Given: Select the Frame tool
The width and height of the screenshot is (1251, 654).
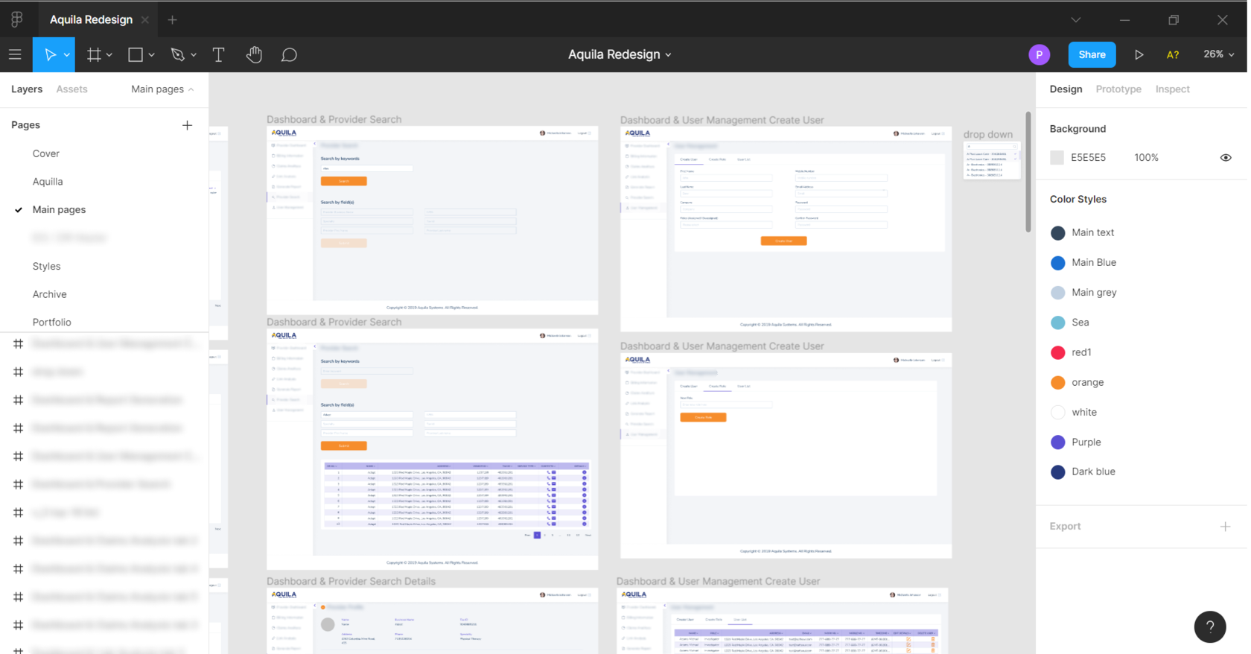Looking at the screenshot, I should click(94, 54).
